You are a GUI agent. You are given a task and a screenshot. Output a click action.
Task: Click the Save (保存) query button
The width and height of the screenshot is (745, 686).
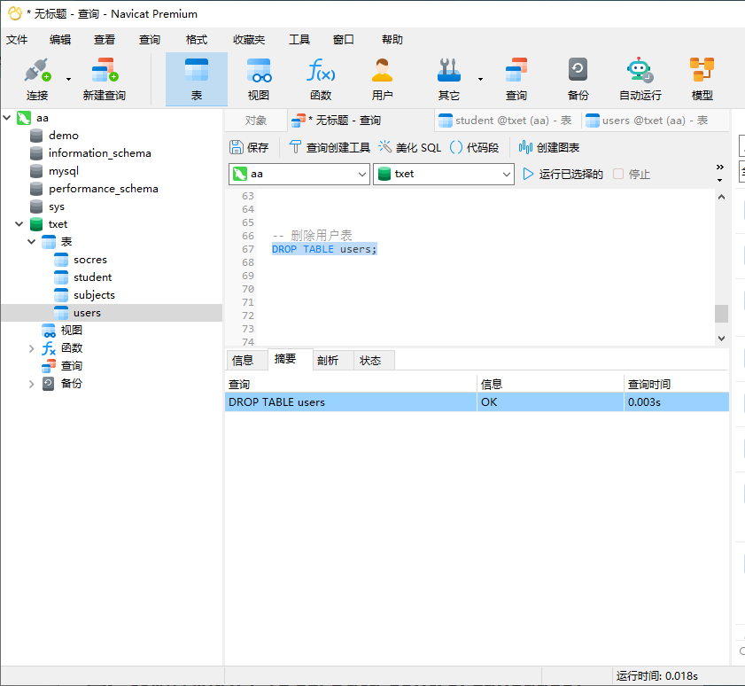pyautogui.click(x=249, y=147)
